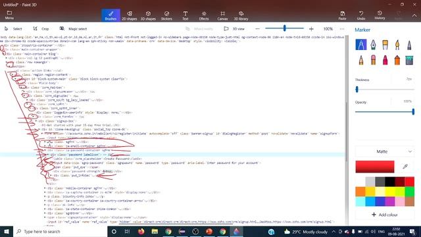Click the Paste button
Viewport: 421px width, 237px height.
342,16
